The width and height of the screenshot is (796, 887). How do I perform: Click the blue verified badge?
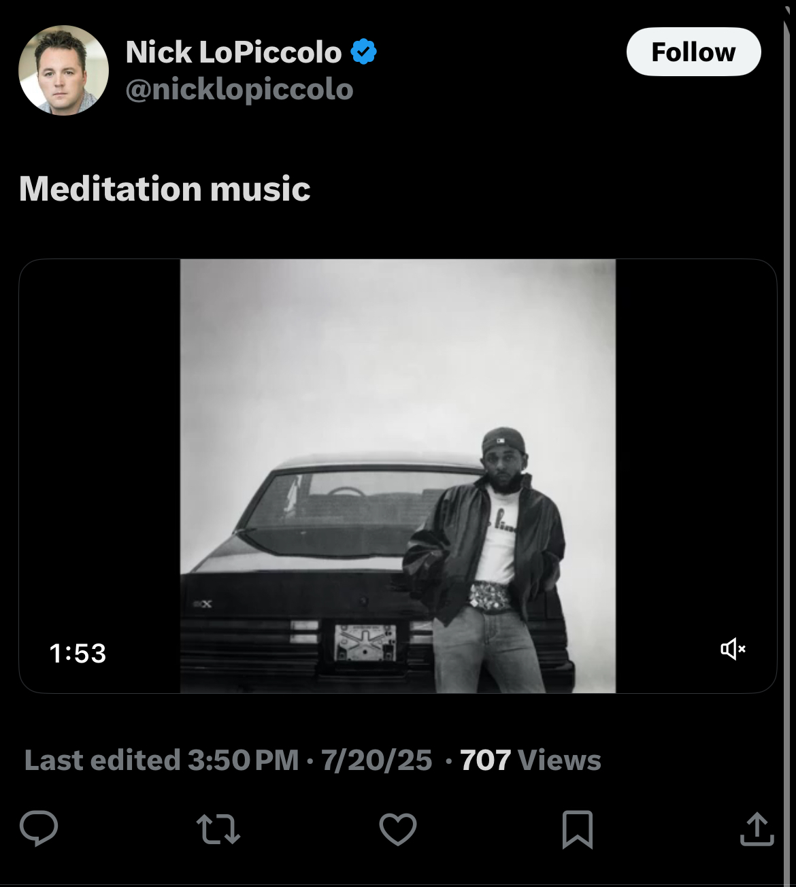(x=364, y=52)
